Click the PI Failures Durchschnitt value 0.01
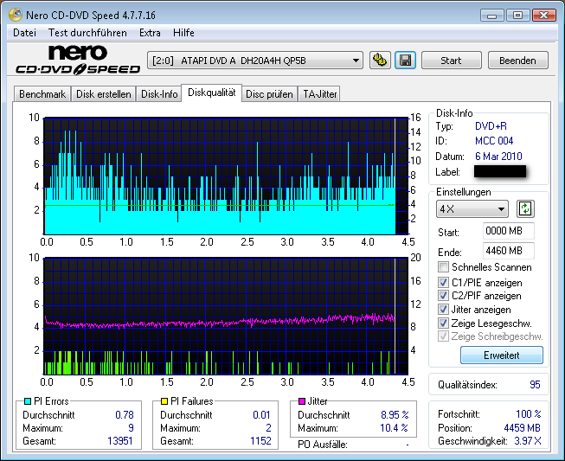This screenshot has width=565, height=461. 261,415
